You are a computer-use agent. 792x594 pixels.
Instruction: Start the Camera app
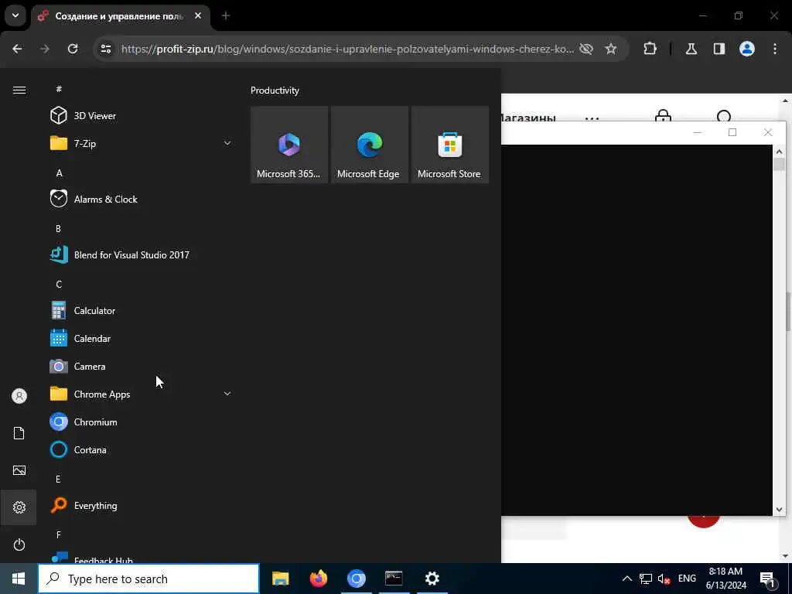(141, 366)
